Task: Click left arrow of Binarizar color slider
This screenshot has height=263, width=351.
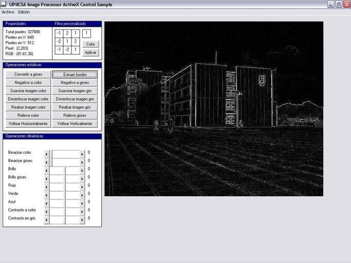Action: click(x=47, y=154)
